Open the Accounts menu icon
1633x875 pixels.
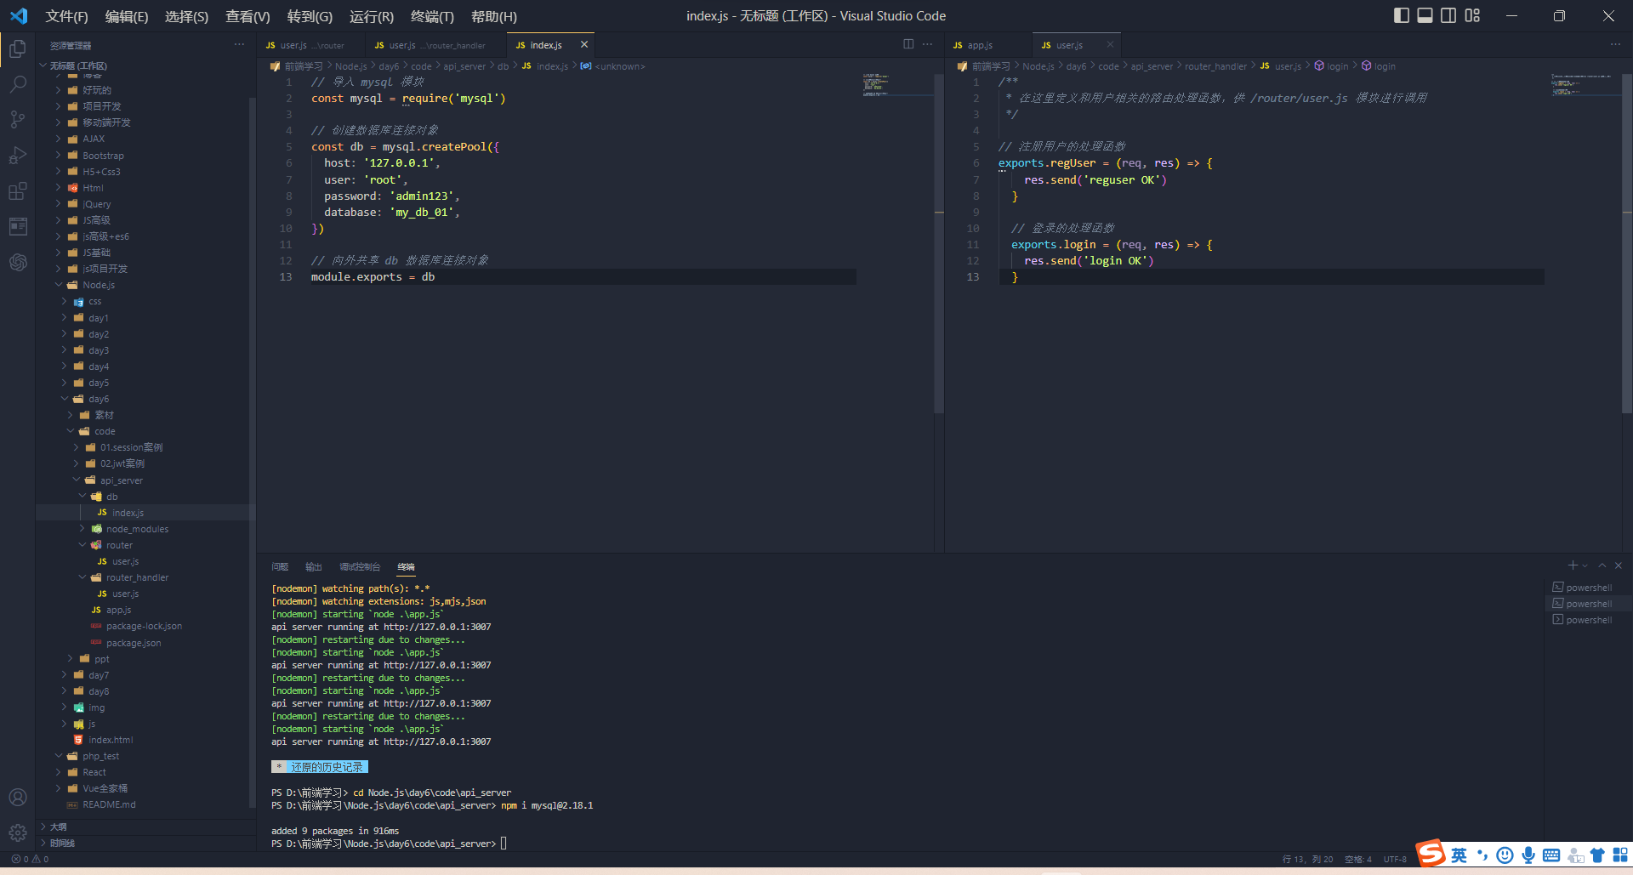18,798
